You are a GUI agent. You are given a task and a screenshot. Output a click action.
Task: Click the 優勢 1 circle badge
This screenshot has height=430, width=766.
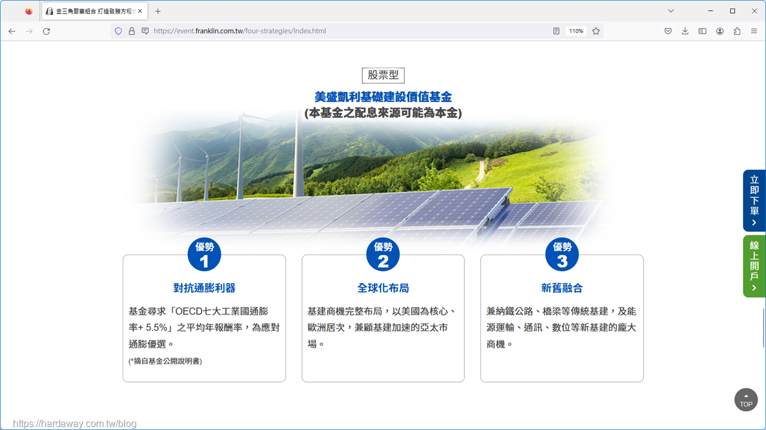(x=204, y=254)
